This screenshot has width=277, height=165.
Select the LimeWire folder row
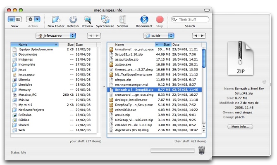(x=54, y=85)
